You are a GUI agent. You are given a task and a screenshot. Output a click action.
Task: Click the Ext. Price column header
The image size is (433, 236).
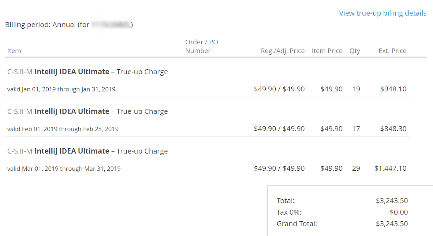[x=392, y=51]
